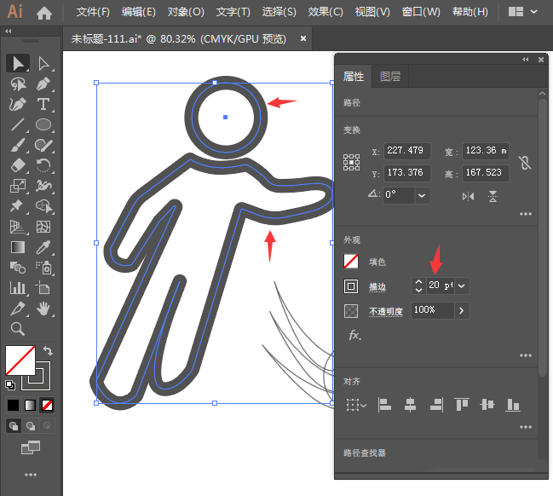Enable Draw Normal mode
Image resolution: width=553 pixels, height=496 pixels.
14,426
